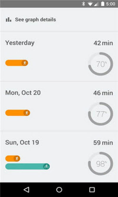Viewport: 118px width, 197px height.
Task: Select the 77% progress ring
Action: pyautogui.click(x=101, y=114)
